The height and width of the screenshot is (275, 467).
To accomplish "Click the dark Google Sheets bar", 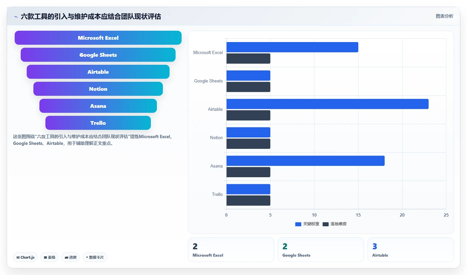I will pos(248,87).
